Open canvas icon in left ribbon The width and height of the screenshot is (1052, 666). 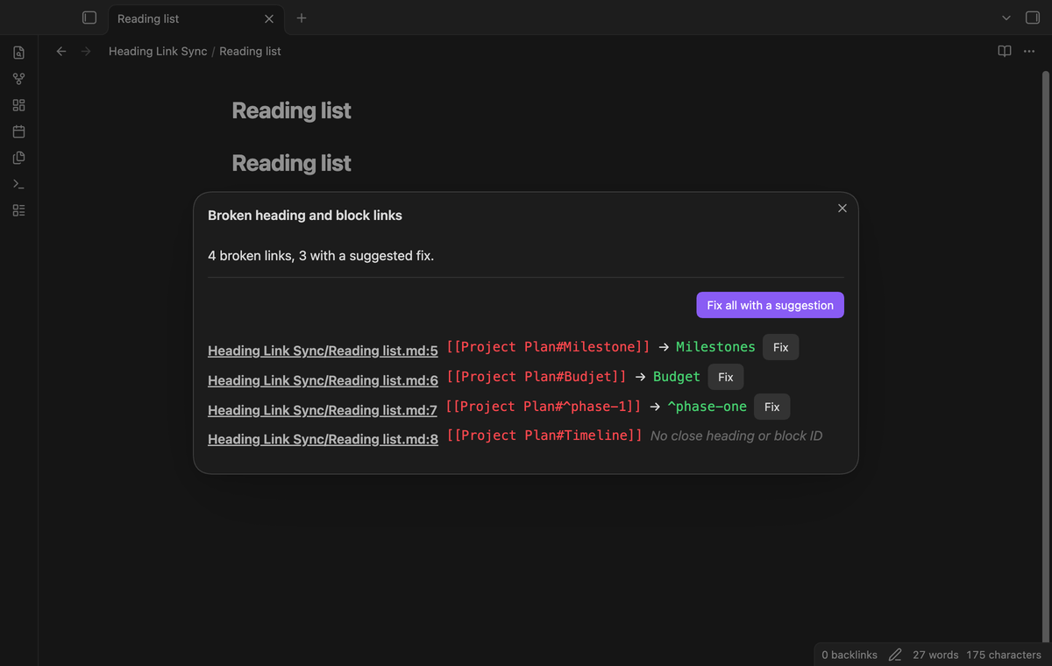[x=19, y=105]
